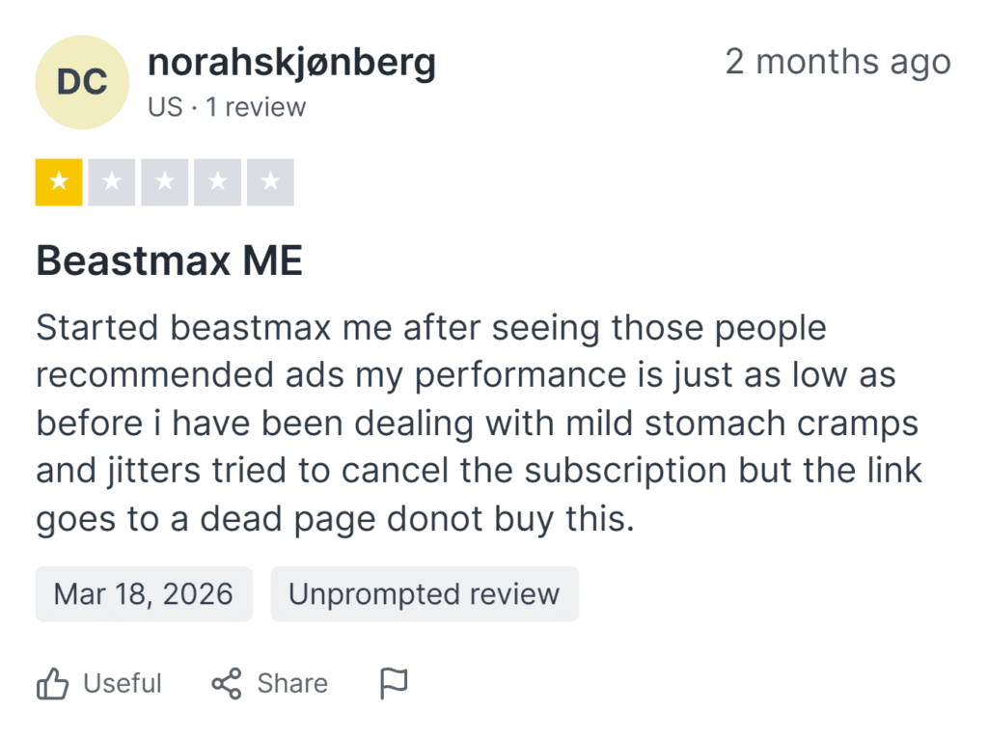Viewport: 988px width, 738px height.
Task: Click the review body paragraph text
Action: [x=479, y=424]
